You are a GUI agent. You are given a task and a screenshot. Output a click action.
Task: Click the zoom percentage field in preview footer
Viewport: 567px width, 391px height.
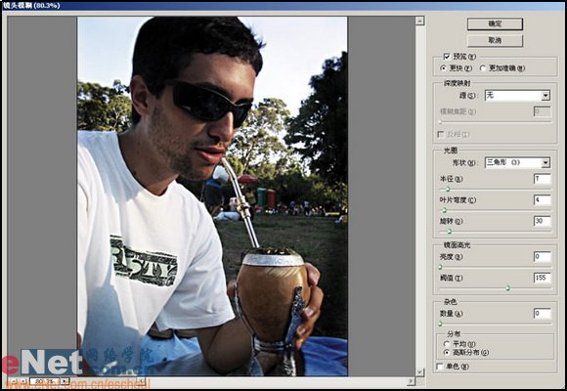pyautogui.click(x=44, y=381)
